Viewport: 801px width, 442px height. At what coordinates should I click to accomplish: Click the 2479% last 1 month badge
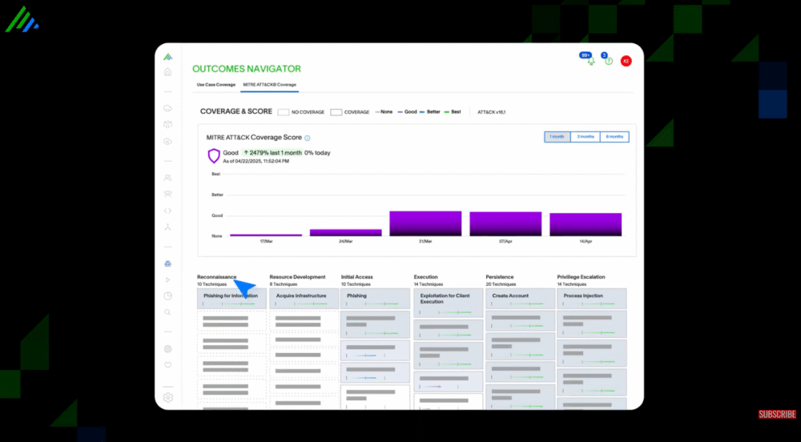(x=272, y=153)
